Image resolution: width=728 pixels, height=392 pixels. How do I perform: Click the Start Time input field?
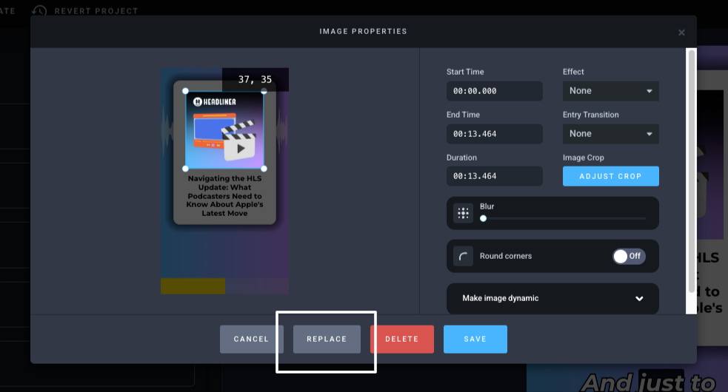[x=494, y=91]
